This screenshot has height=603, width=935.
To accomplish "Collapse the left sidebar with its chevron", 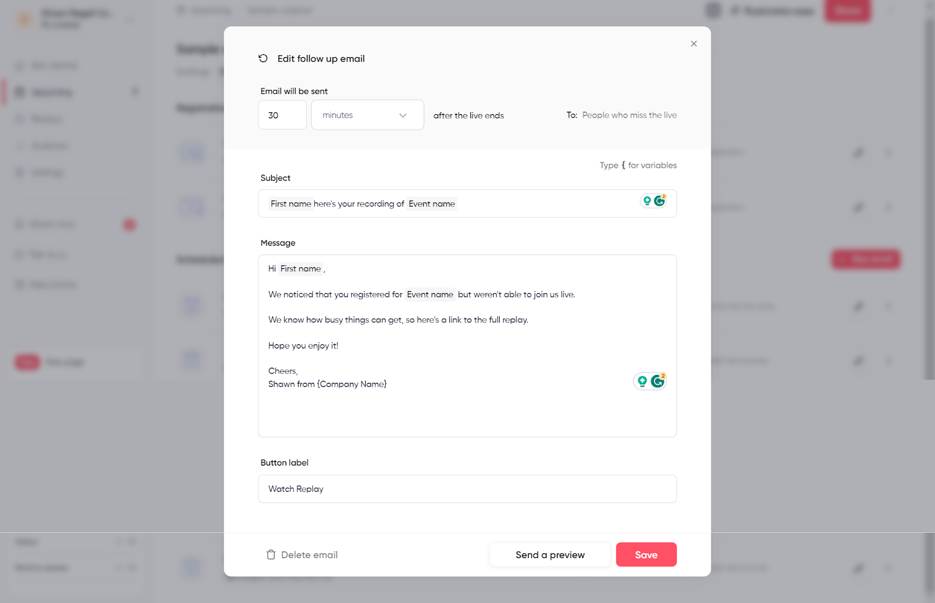I will (x=129, y=18).
